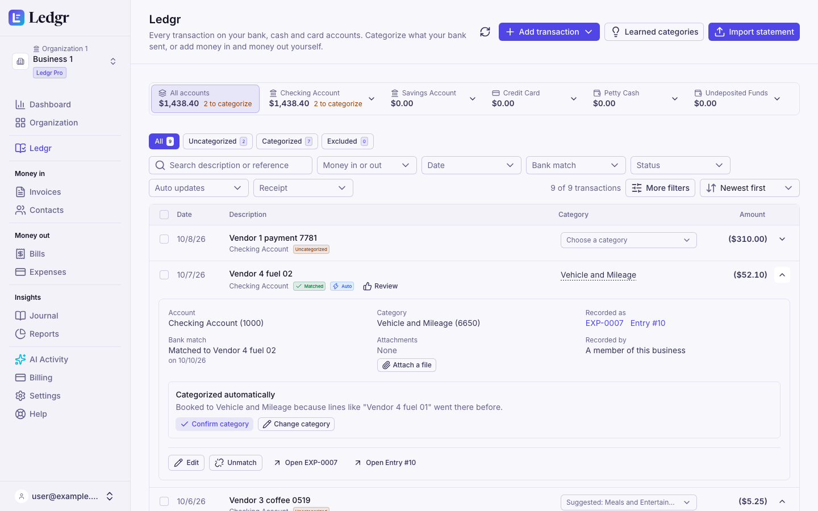Click the Ledgr logo icon
This screenshot has width=818, height=511.
(x=16, y=18)
